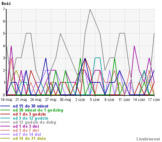The height and width of the screenshot is (142, 162).
Task: Click the olive legend line swatch
Action: pyautogui.click(x=5, y=139)
